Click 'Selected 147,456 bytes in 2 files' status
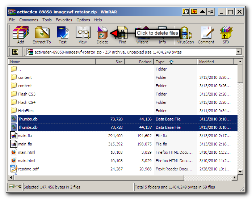 tap(52, 187)
